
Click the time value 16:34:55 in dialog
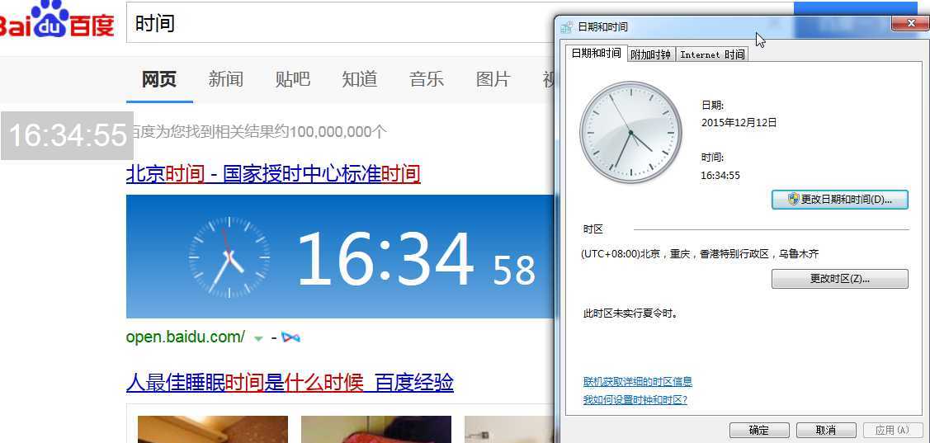720,176
